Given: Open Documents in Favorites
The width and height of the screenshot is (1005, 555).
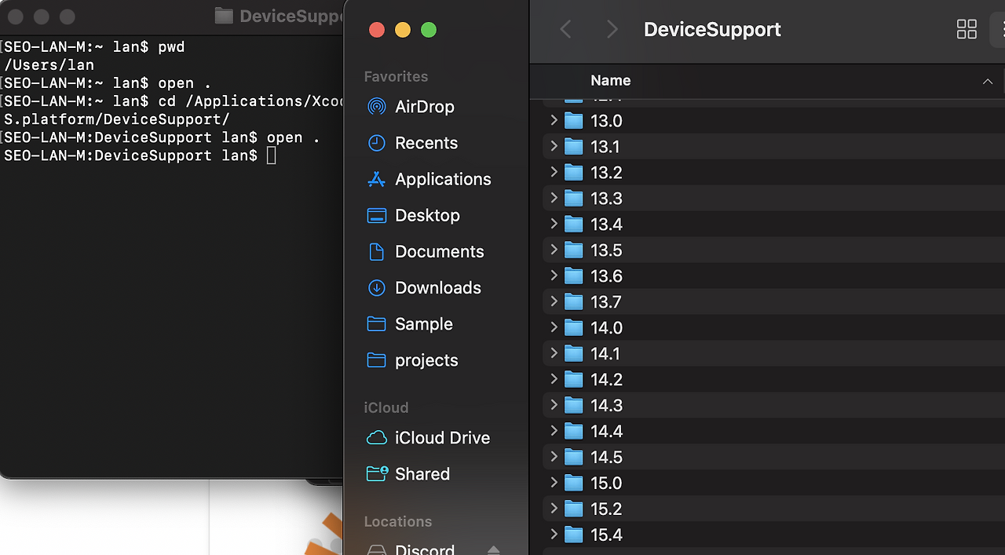Looking at the screenshot, I should [x=439, y=251].
